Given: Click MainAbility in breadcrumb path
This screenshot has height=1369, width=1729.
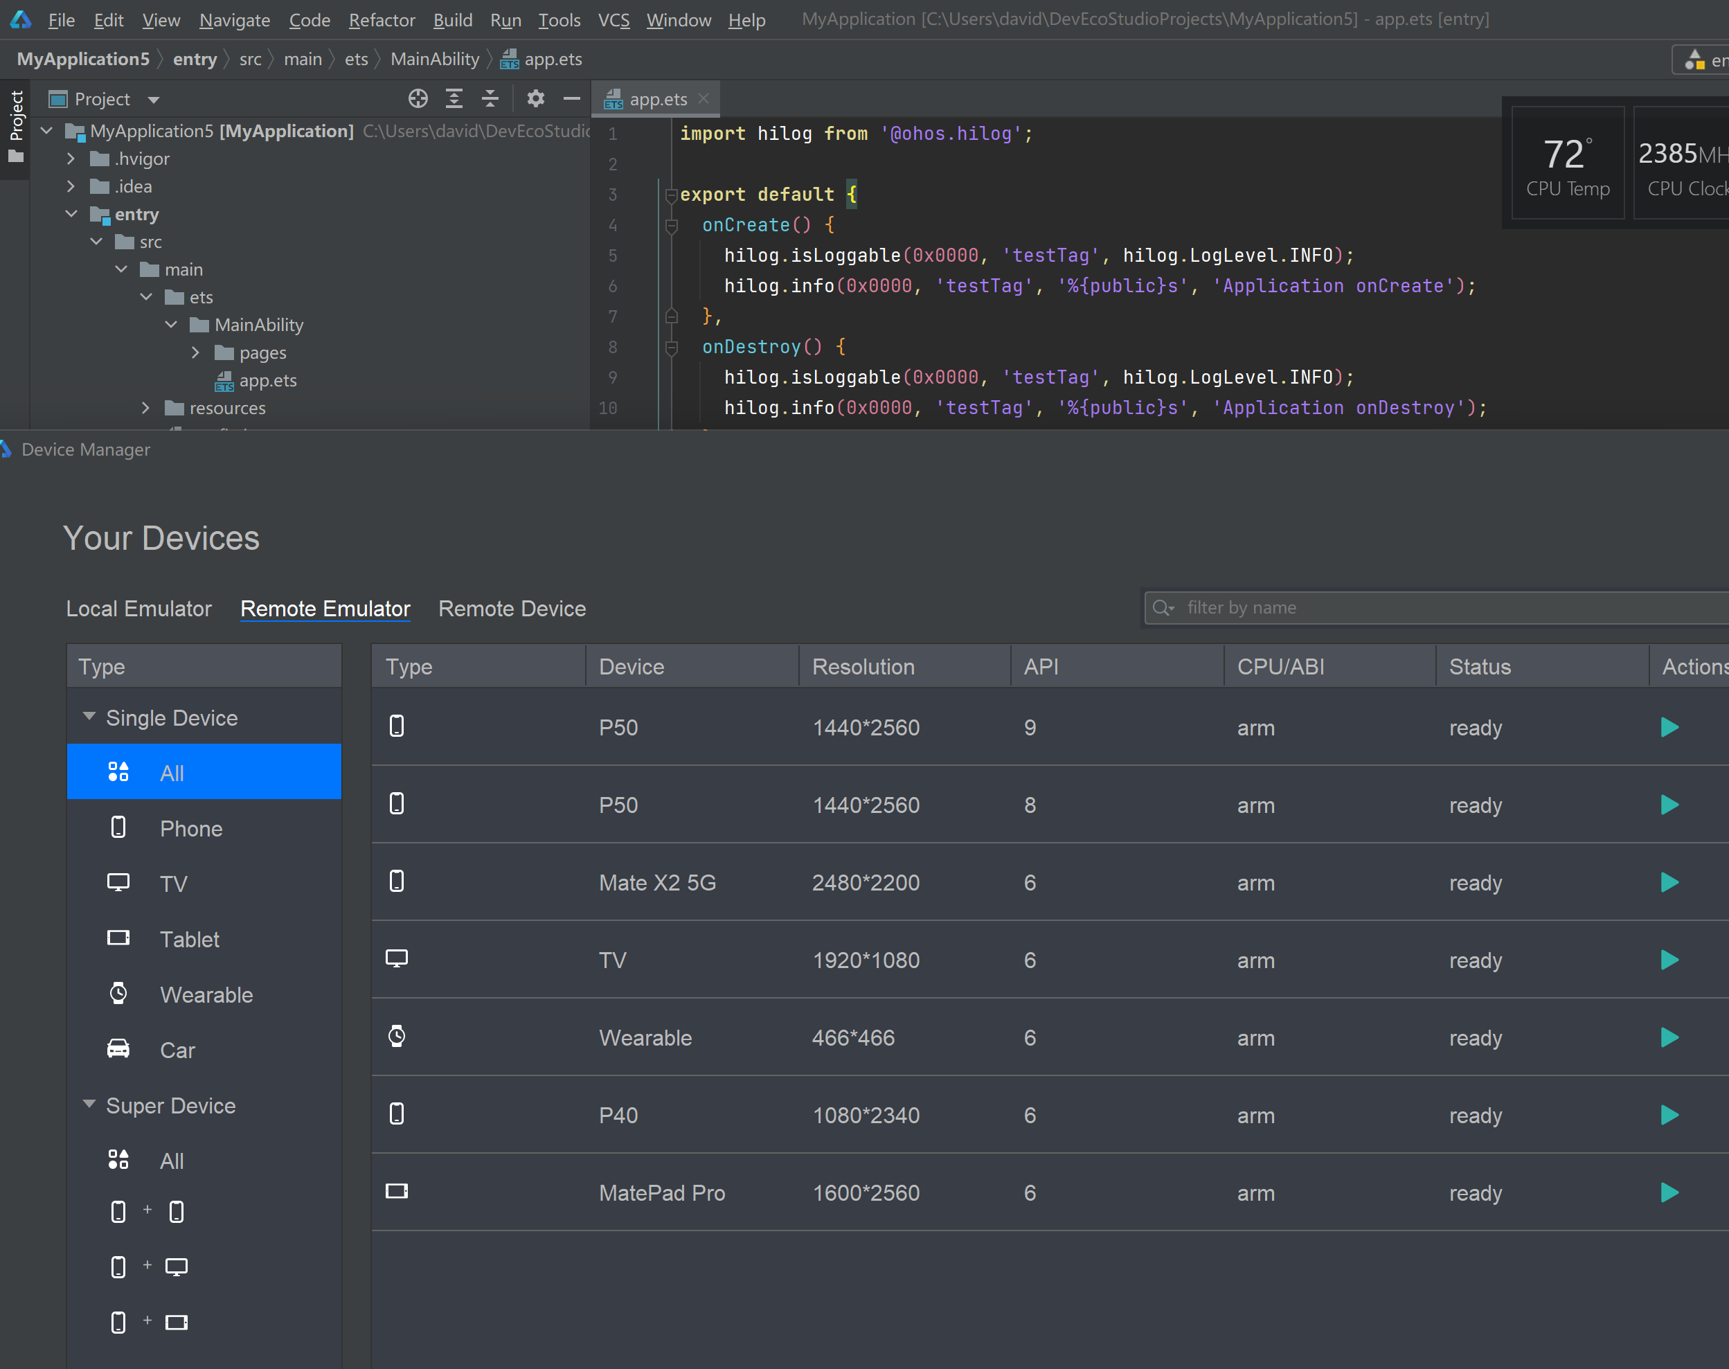Looking at the screenshot, I should click(x=434, y=60).
